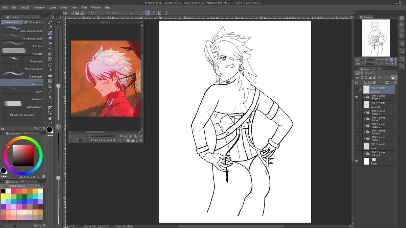Select the Layer 36 thumbnail
The height and width of the screenshot is (228, 406).
(366, 90)
